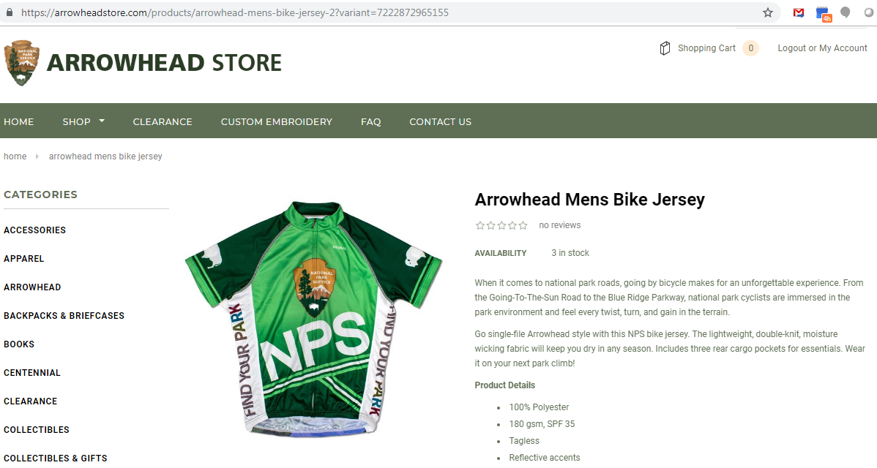Open the COLLECTIBLES category
This screenshot has width=877, height=468.
[x=37, y=429]
